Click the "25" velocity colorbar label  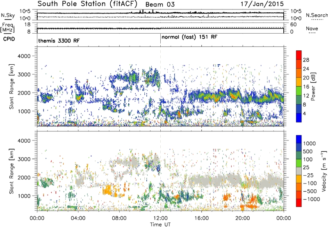(306, 168)
